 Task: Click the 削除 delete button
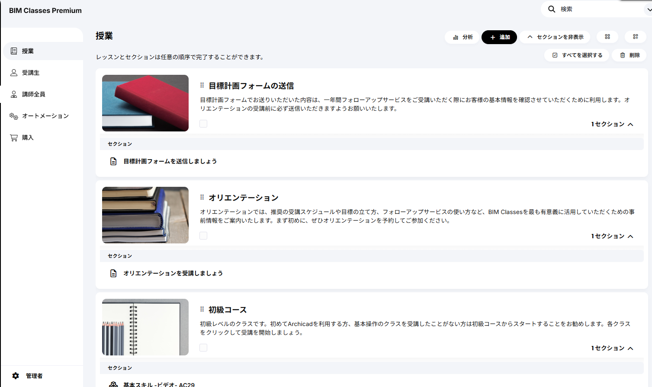630,55
